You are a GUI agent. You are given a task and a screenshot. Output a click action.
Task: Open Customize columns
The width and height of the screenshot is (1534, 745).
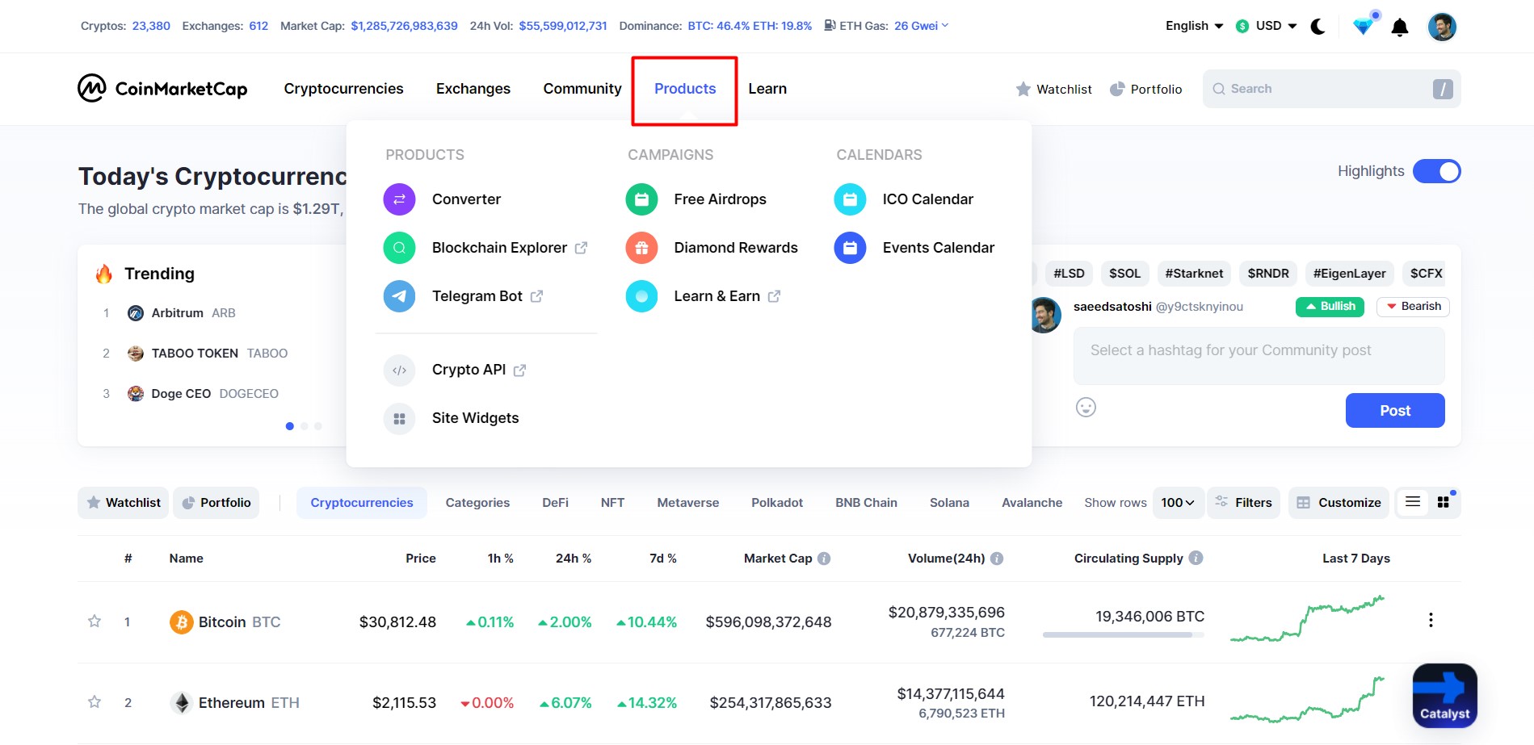coord(1339,503)
